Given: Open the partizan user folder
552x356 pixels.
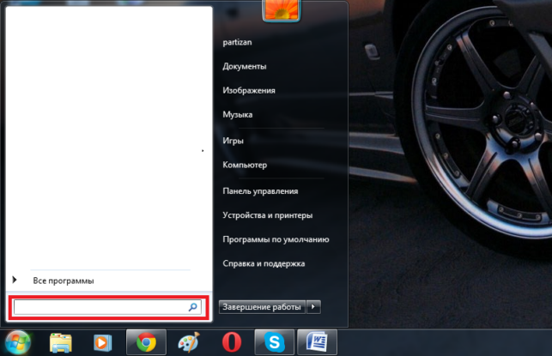Looking at the screenshot, I should click(237, 42).
